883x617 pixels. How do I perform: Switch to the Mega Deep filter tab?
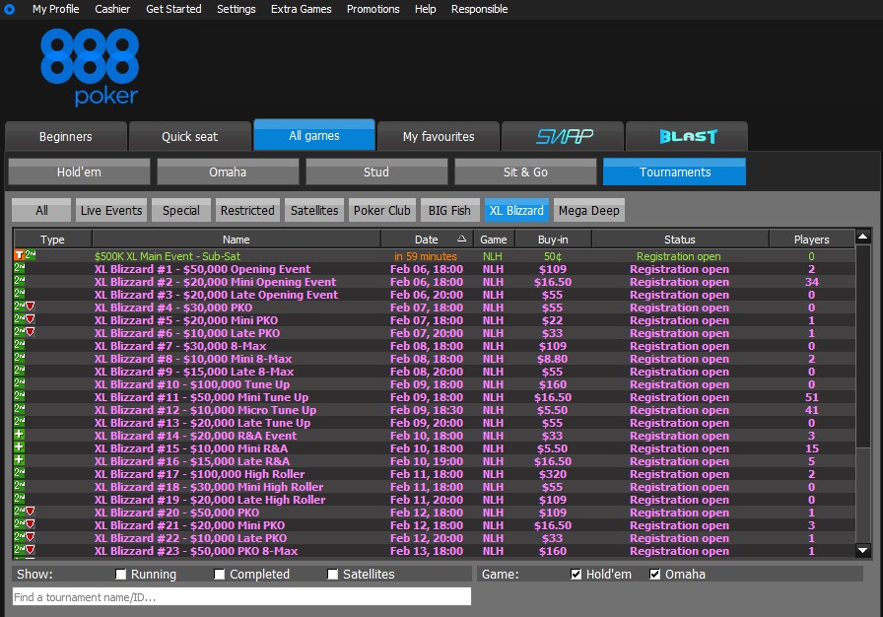(588, 210)
